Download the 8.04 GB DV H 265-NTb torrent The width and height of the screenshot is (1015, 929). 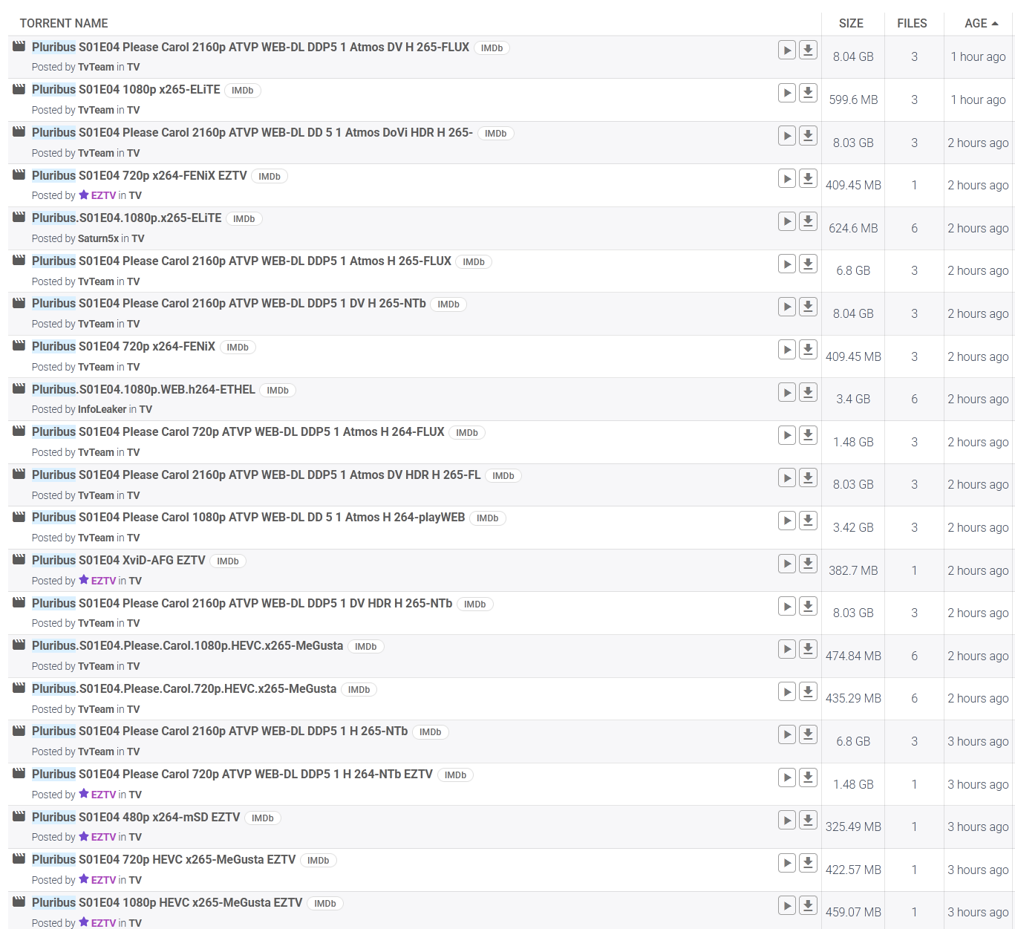pos(808,307)
